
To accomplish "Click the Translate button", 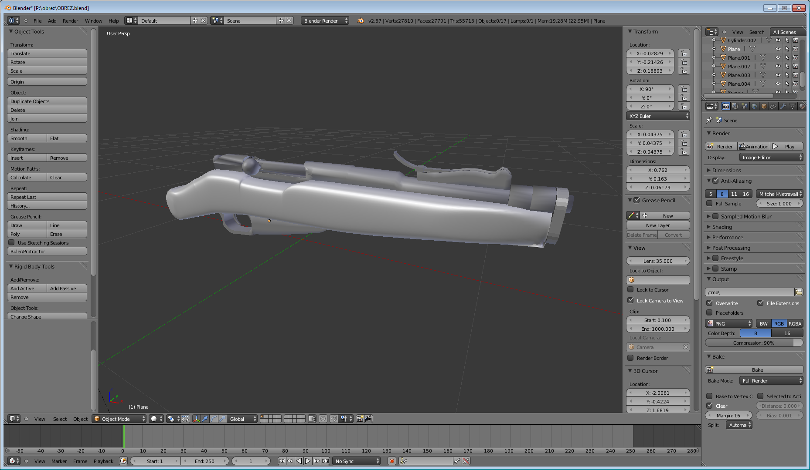I will tap(47, 53).
